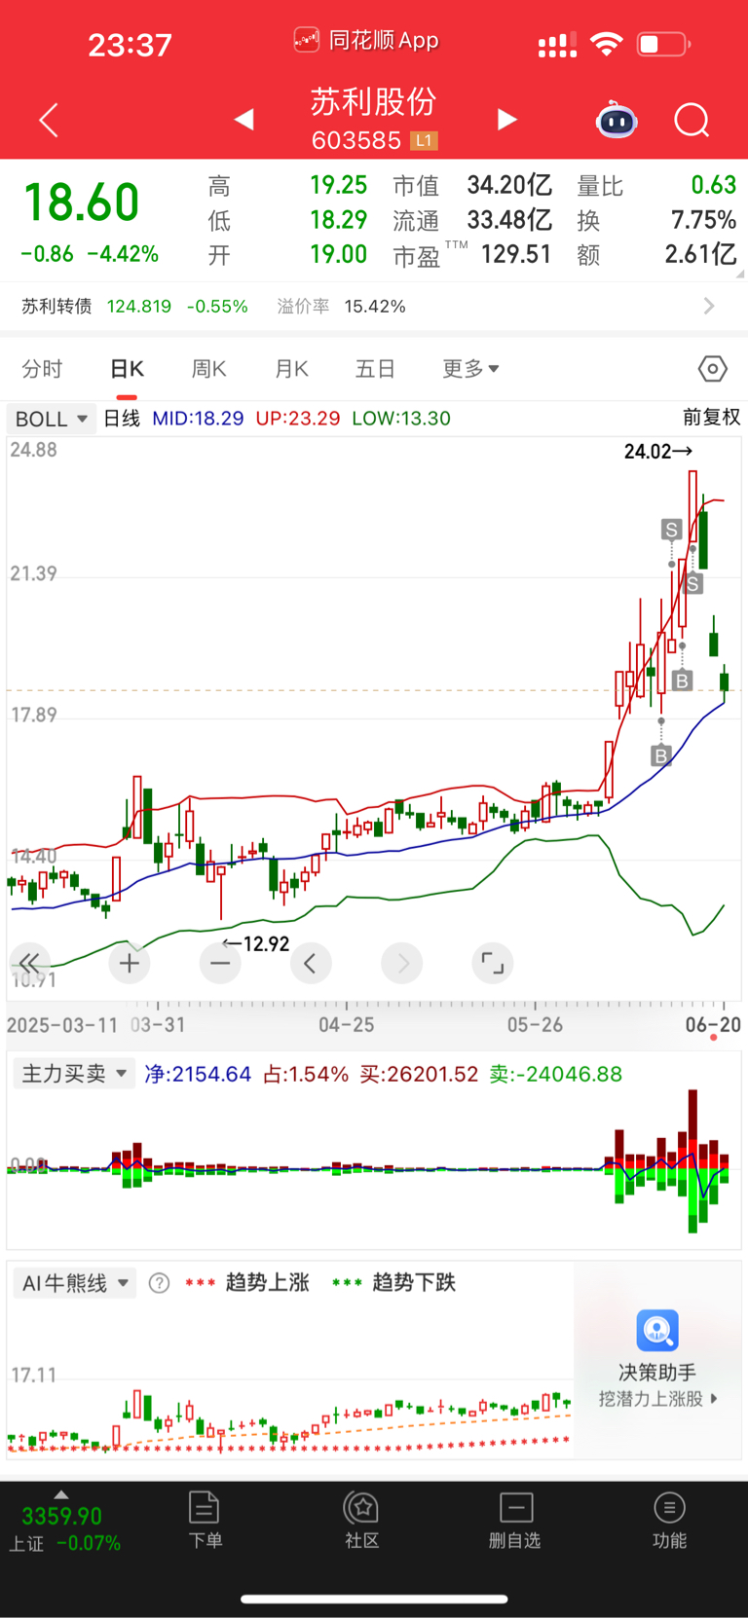
Task: Expand 苏利转债 row chevron
Action: 709,307
